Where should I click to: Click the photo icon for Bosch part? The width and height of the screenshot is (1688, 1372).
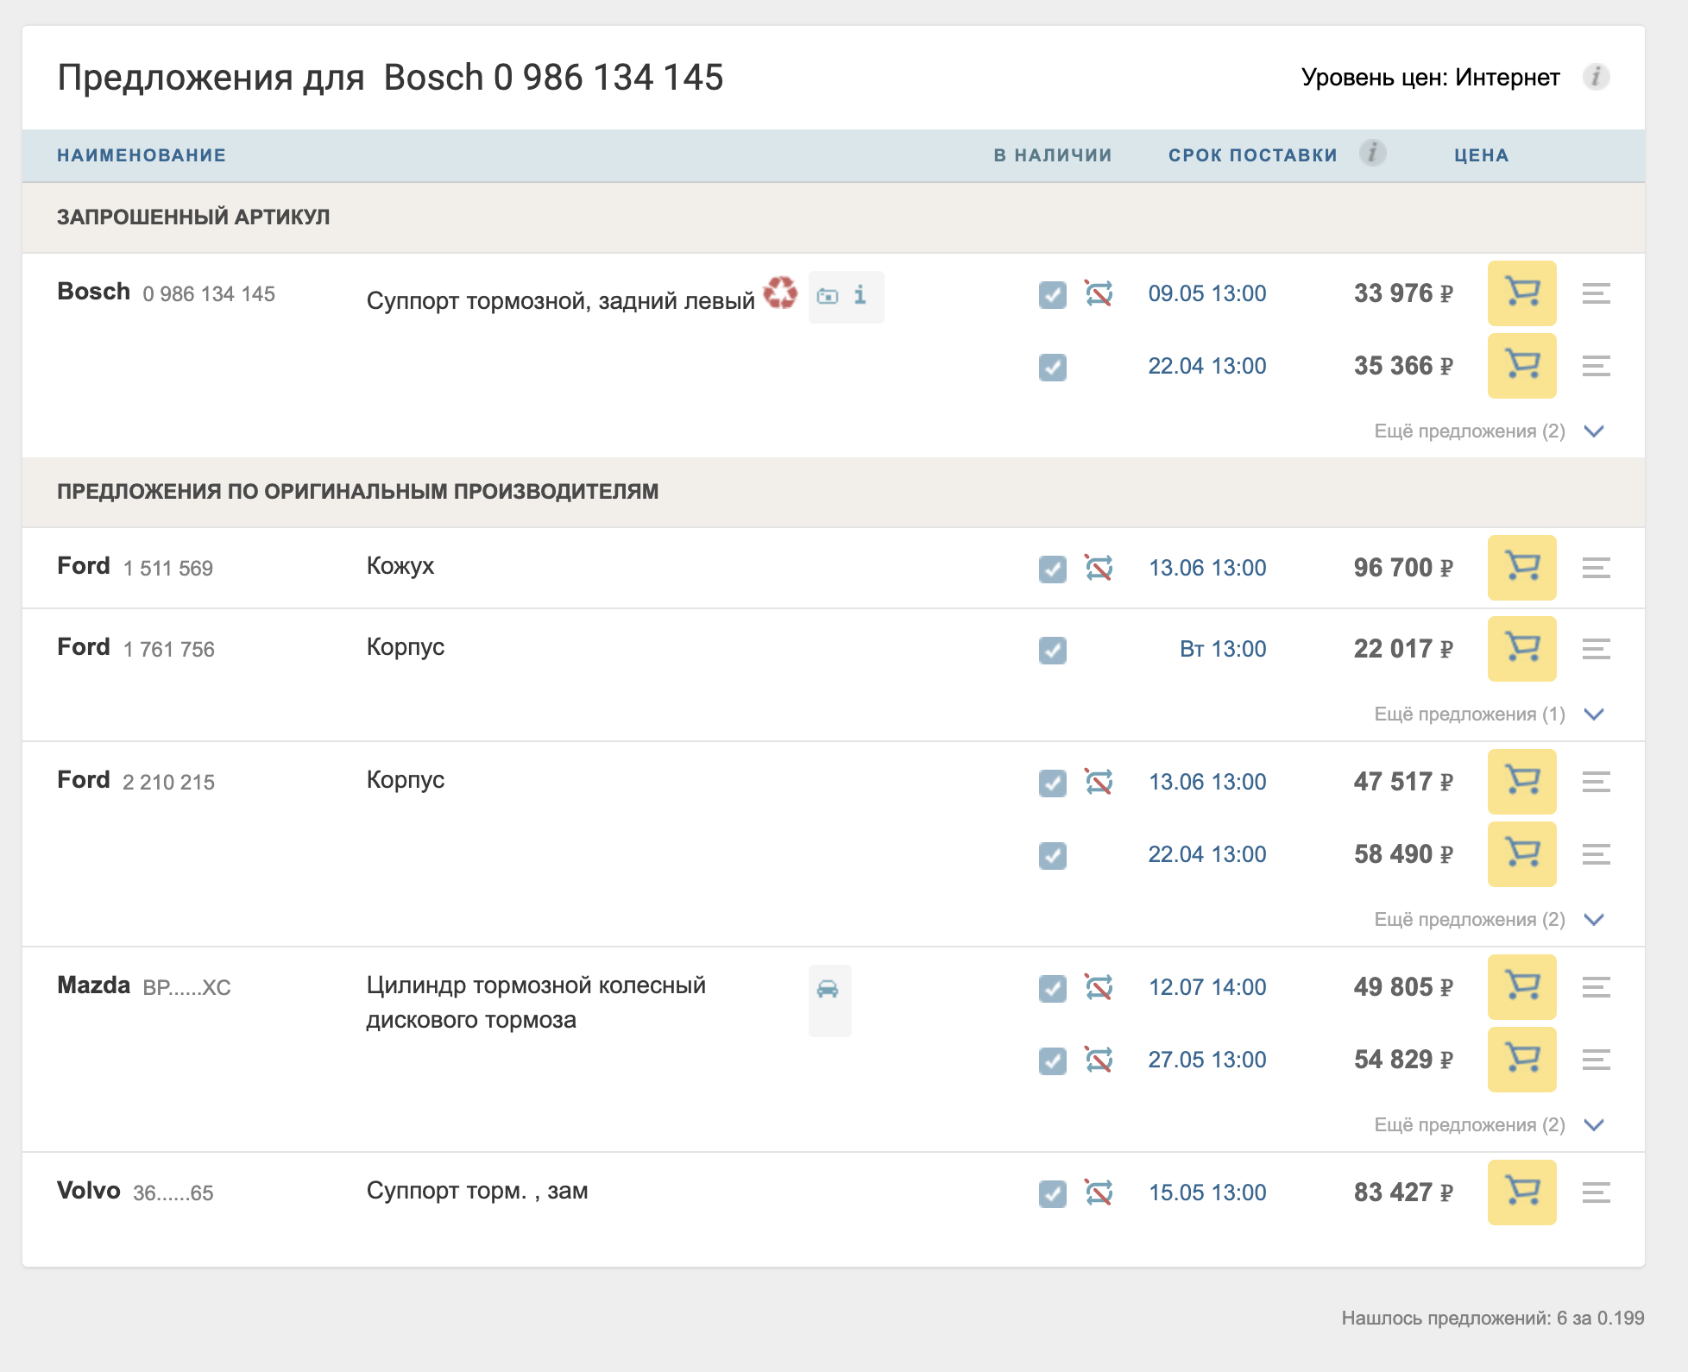point(828,296)
